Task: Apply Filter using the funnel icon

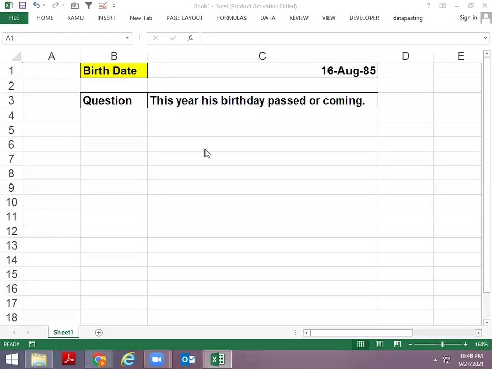Action: [89, 5]
